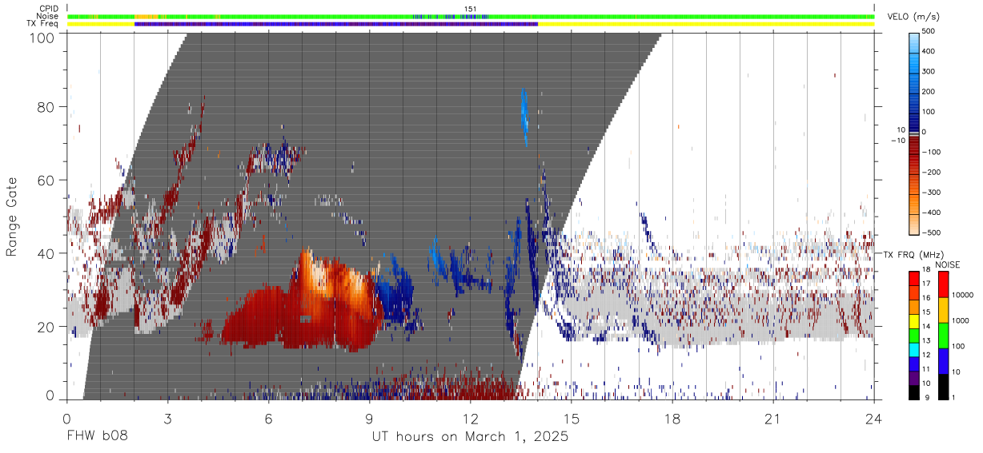This screenshot has width=983, height=453.
Task: Click the 15 MHz tick label
Action: pos(928,312)
